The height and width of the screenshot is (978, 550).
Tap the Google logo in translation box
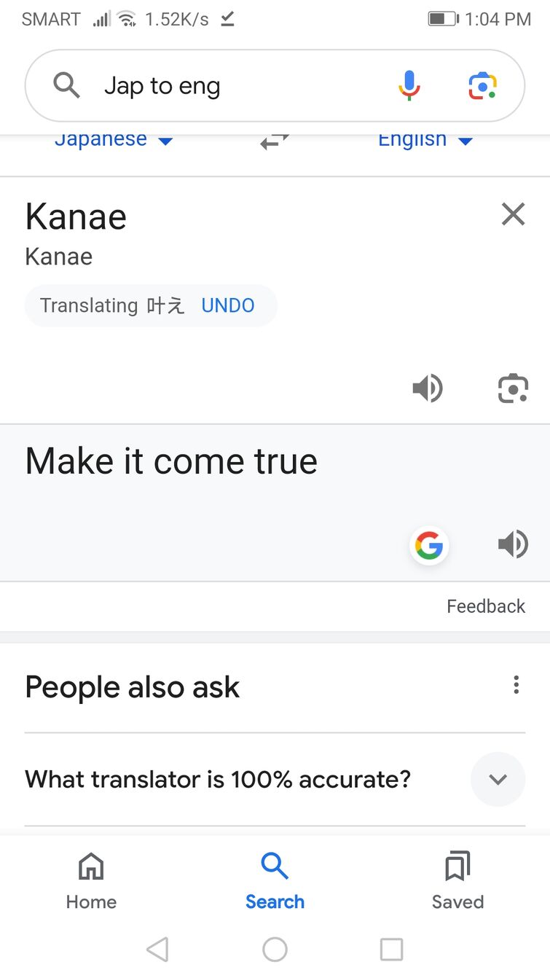429,545
